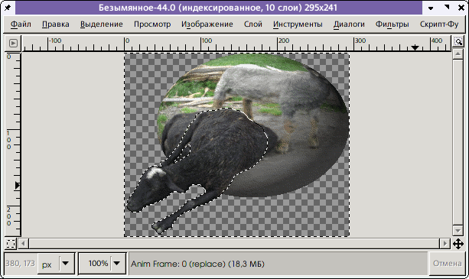This screenshot has width=469, height=279.
Task: Open the Диалоги menu
Action: pos(349,24)
